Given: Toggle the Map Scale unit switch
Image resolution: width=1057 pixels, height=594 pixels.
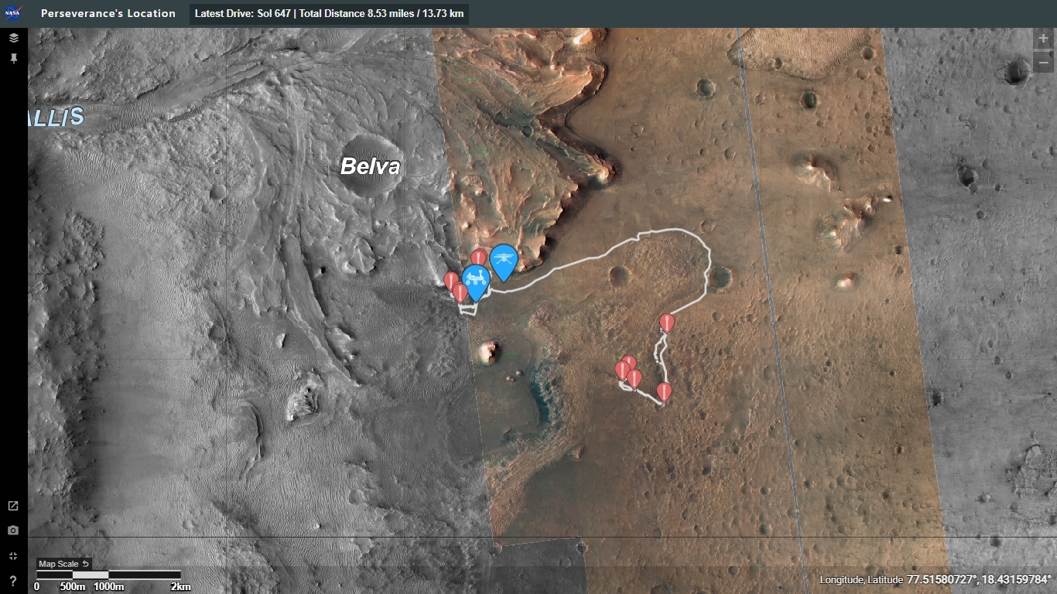Looking at the screenshot, I should [x=64, y=564].
